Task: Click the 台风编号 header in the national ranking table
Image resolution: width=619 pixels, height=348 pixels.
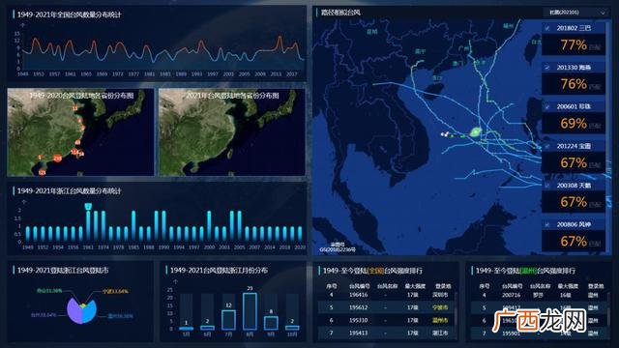Action: pos(359,286)
